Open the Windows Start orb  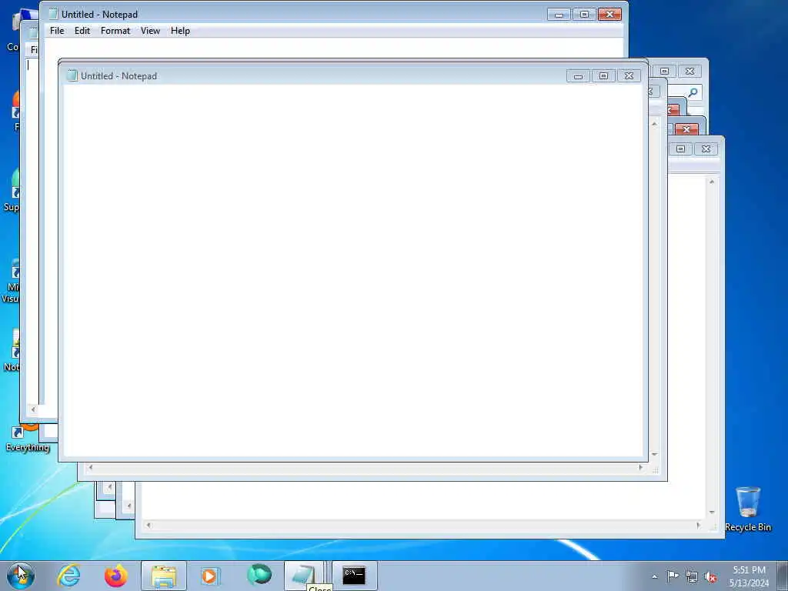tap(21, 575)
